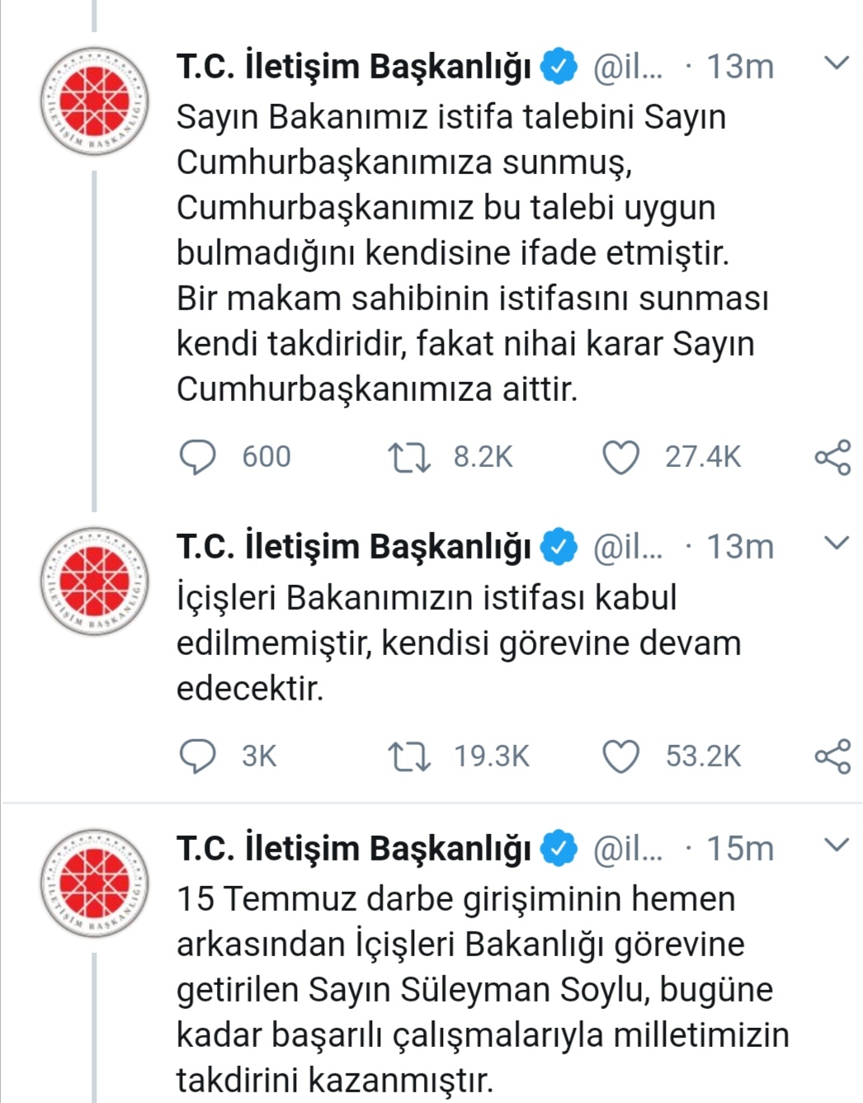
Task: Share the 'İçişleri Bakanımızın istifası' tweet
Action: 832,756
